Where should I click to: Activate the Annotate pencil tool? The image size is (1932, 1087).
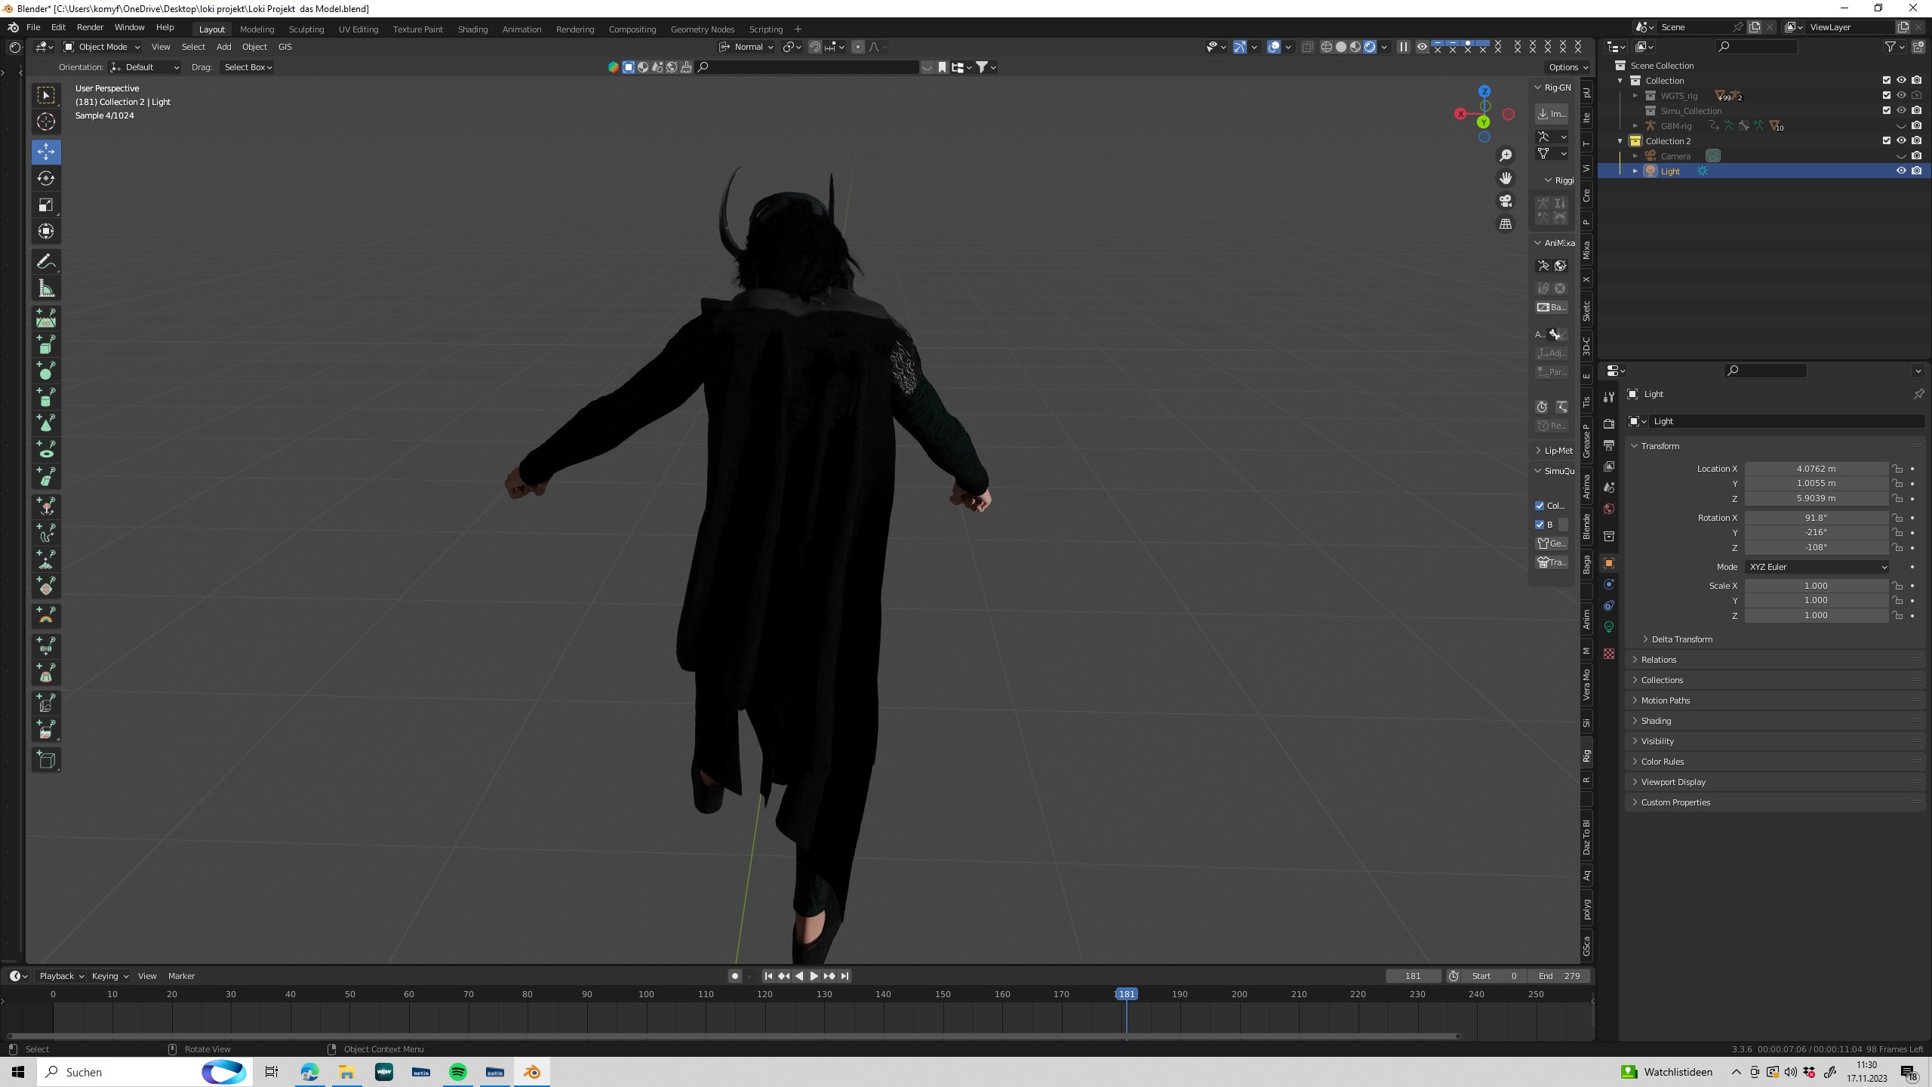click(46, 262)
